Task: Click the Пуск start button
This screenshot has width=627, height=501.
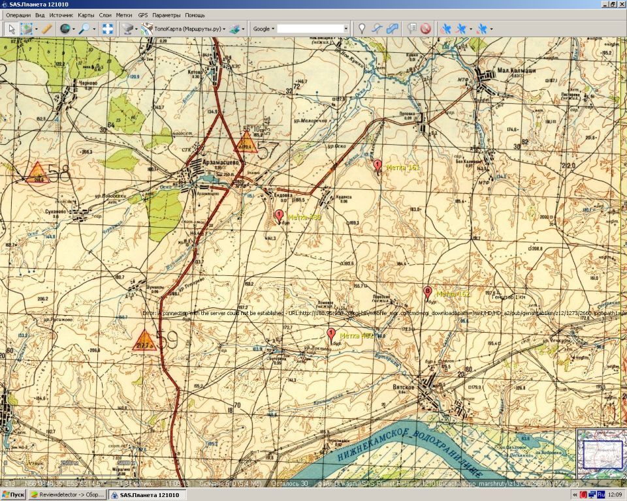Action: point(13,495)
